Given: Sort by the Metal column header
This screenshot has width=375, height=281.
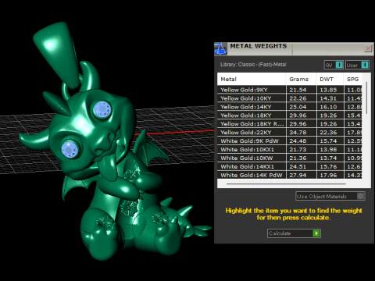Looking at the screenshot, I should click(x=252, y=79).
